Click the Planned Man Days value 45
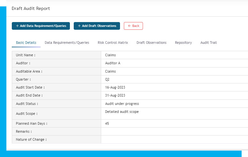The height and width of the screenshot is (157, 248). click(107, 123)
